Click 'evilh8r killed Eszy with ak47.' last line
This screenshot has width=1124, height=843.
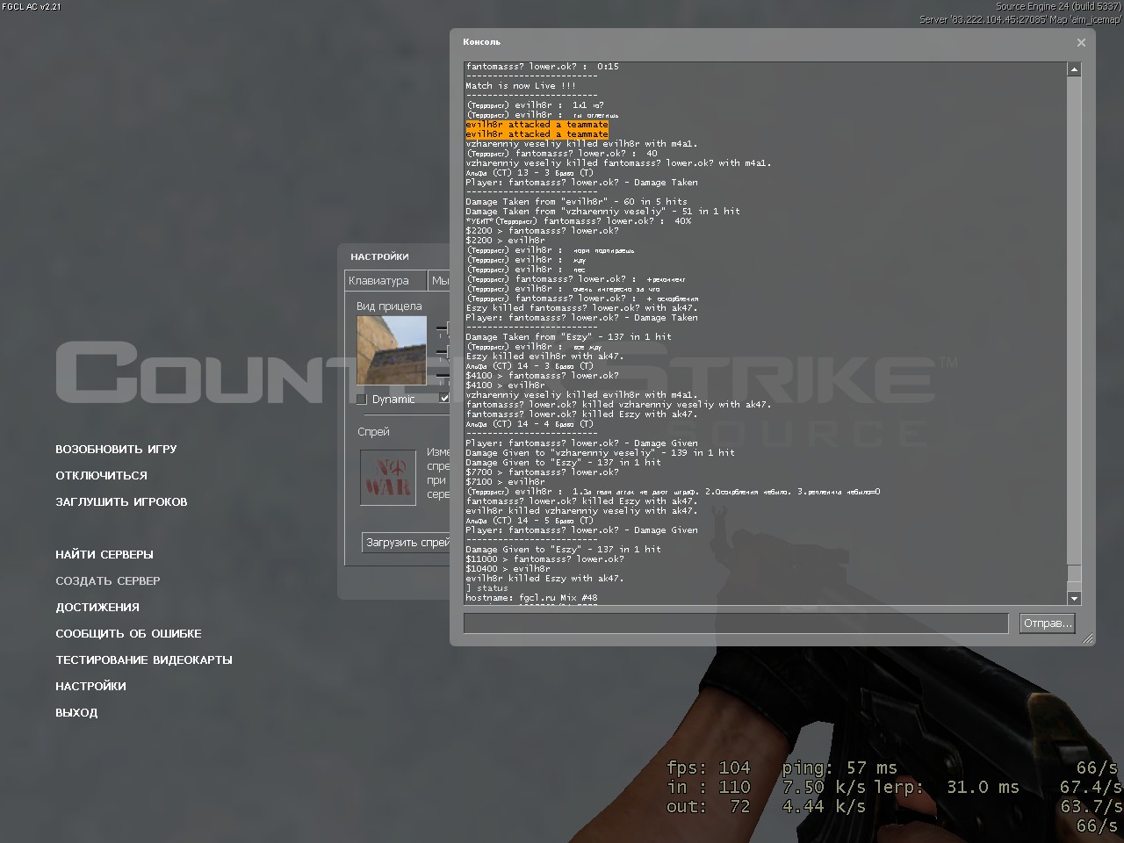[x=544, y=579]
